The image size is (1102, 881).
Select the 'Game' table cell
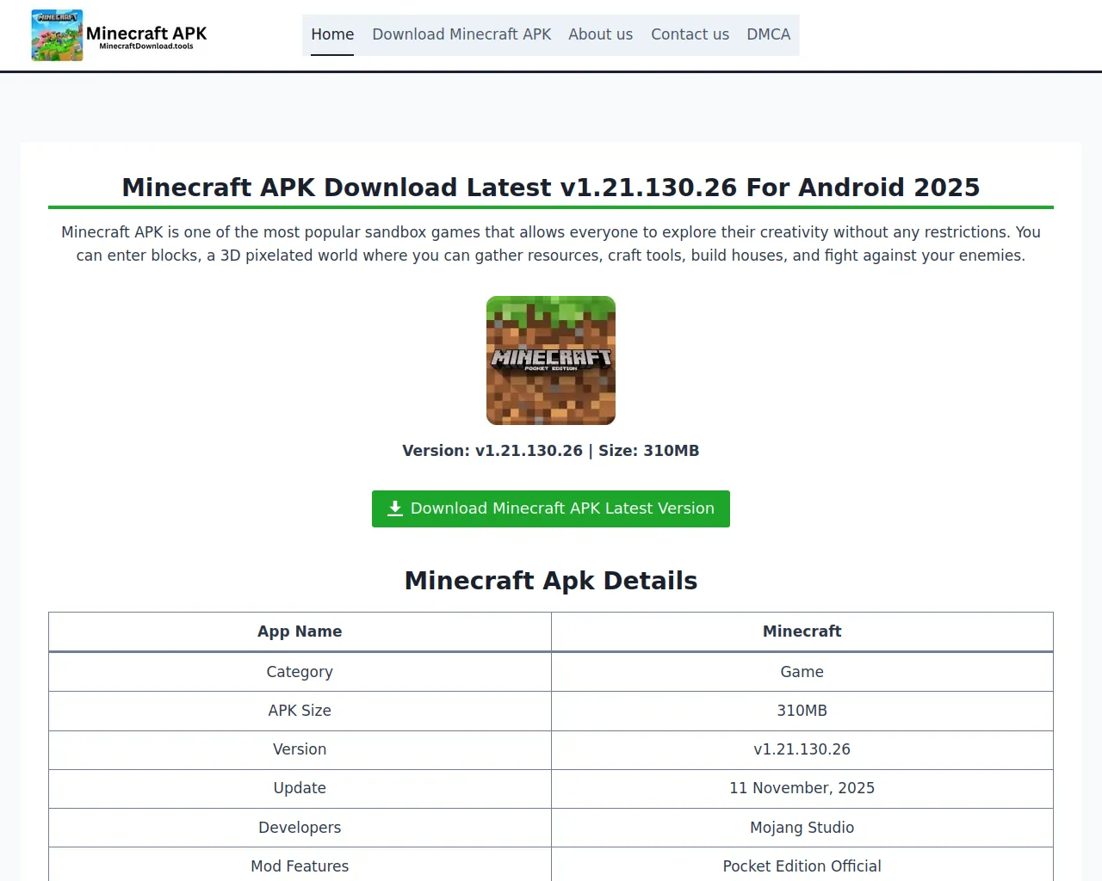click(x=802, y=672)
